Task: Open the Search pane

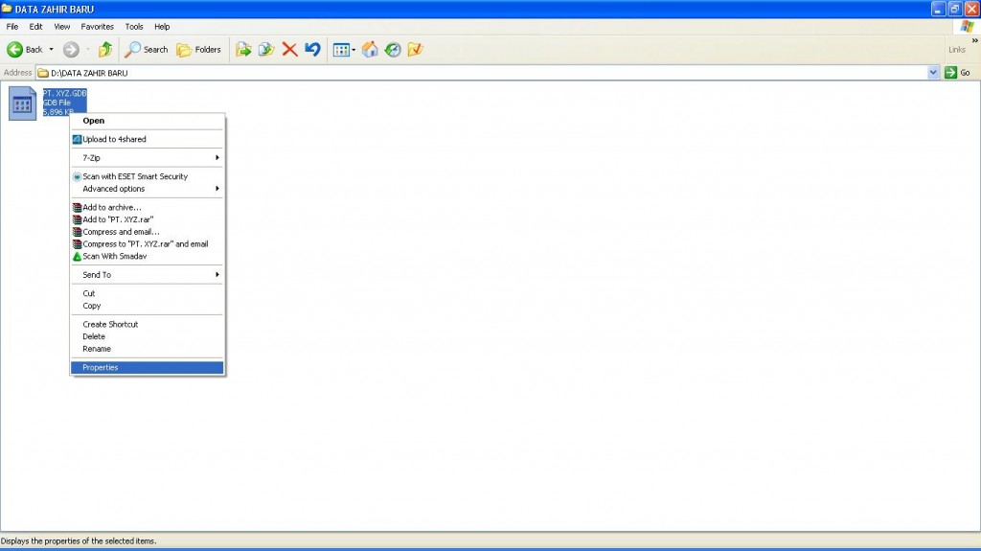Action: tap(147, 50)
